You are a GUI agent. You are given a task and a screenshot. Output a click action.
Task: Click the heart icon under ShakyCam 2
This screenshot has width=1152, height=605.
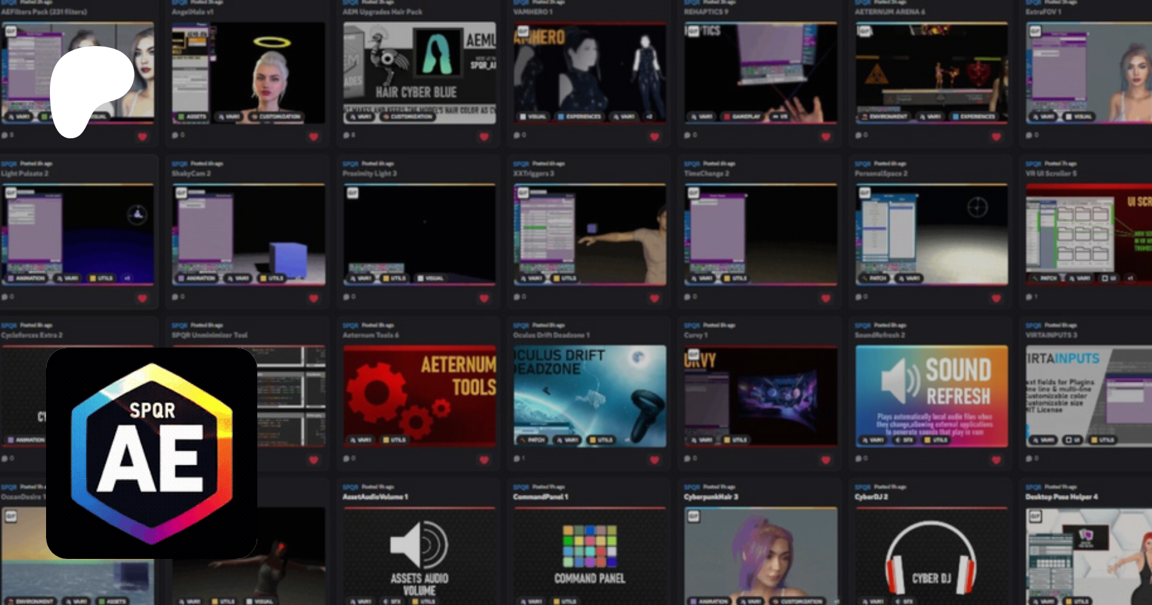[314, 298]
